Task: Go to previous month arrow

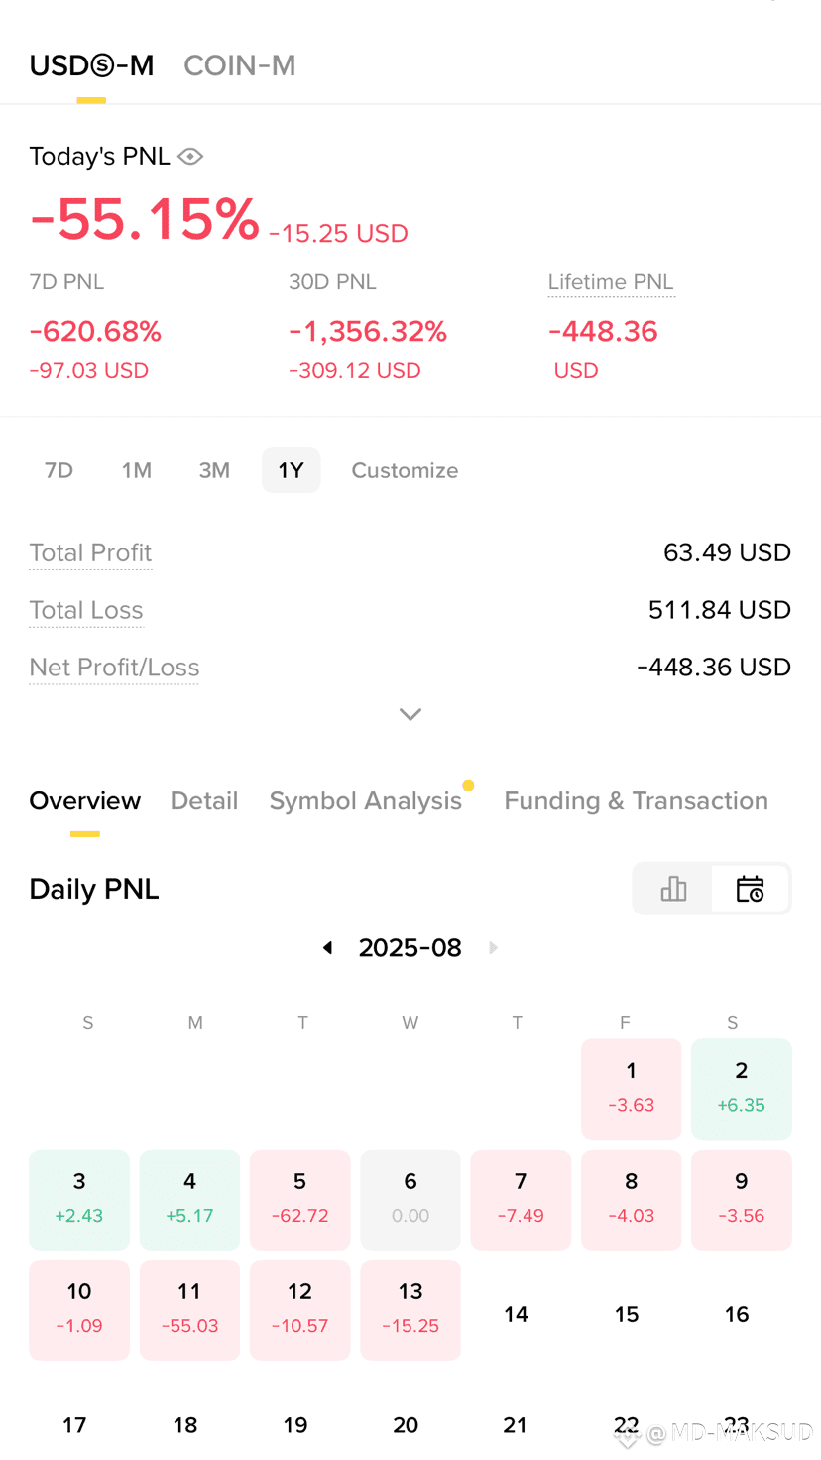Action: pyautogui.click(x=327, y=948)
